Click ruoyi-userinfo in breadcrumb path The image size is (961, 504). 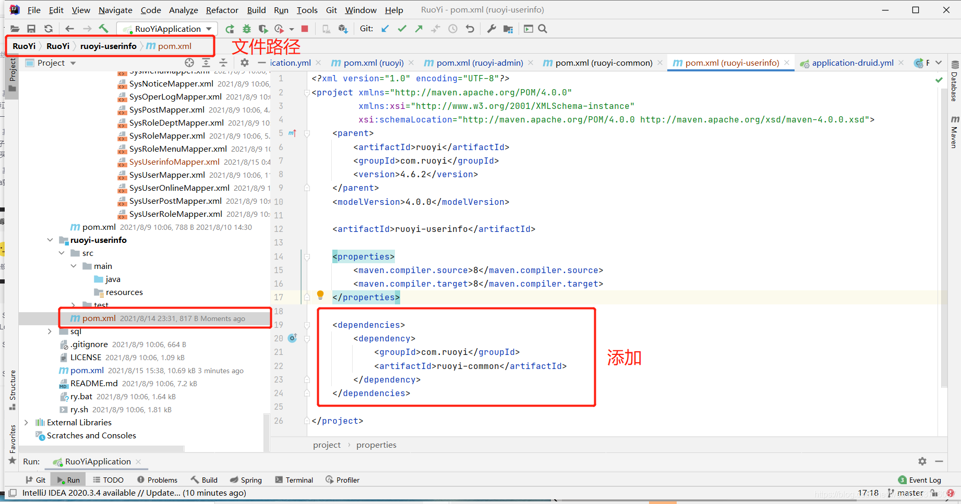[x=109, y=46]
